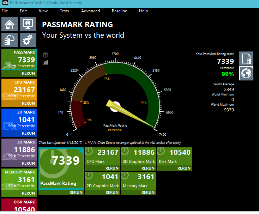
Task: Click the 75% gauge percentile marker
Action: pos(107,79)
